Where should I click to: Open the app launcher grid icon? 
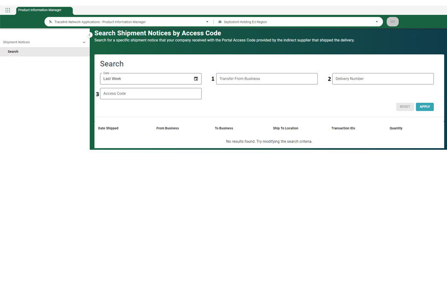click(8, 10)
